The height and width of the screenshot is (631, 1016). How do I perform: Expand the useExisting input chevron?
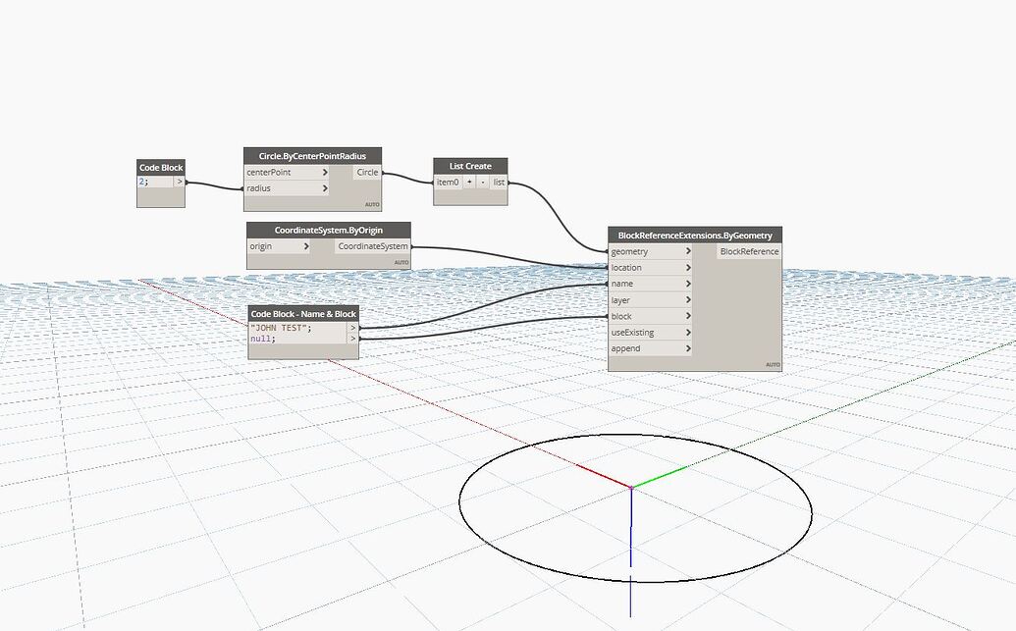coord(686,332)
